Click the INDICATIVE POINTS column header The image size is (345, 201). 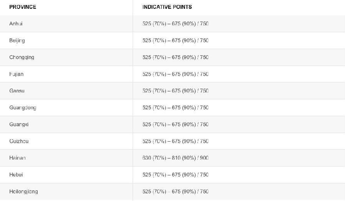(x=167, y=7)
